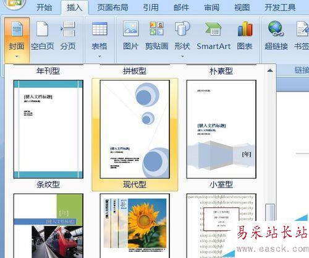
Task: Click the 现代型 label text
Action: click(x=135, y=184)
